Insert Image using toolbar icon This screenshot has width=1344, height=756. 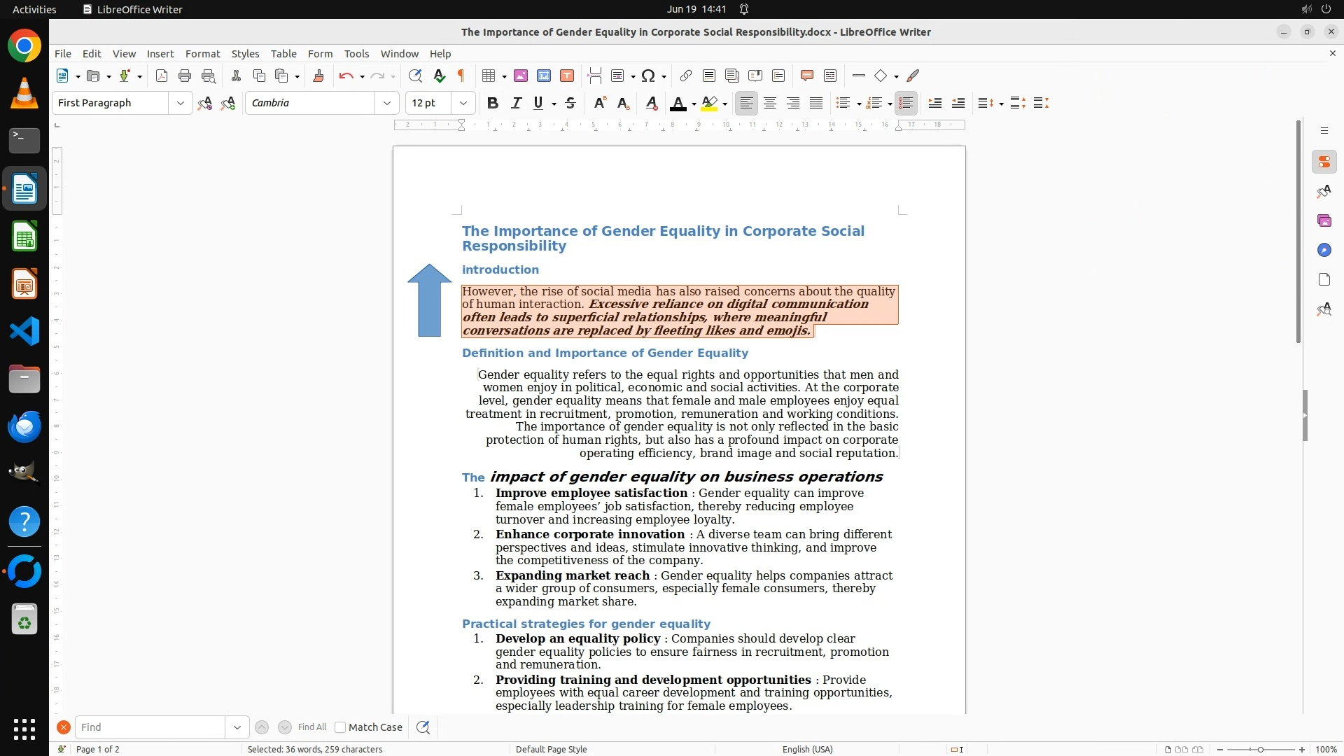[520, 76]
